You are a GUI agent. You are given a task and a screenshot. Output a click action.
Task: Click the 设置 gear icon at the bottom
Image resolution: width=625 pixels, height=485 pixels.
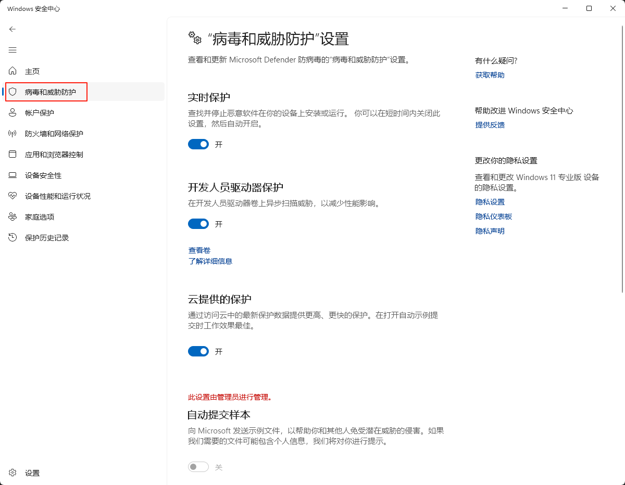point(13,473)
